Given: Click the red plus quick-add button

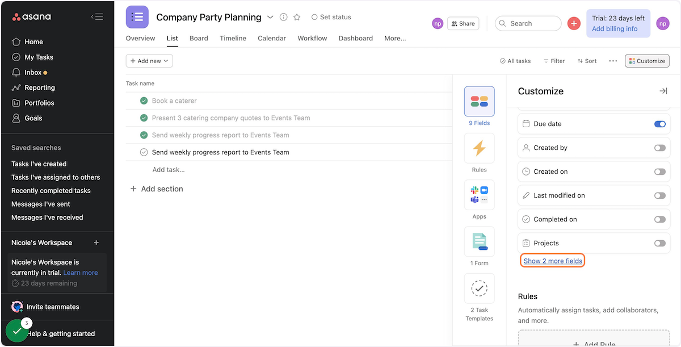Looking at the screenshot, I should (574, 23).
